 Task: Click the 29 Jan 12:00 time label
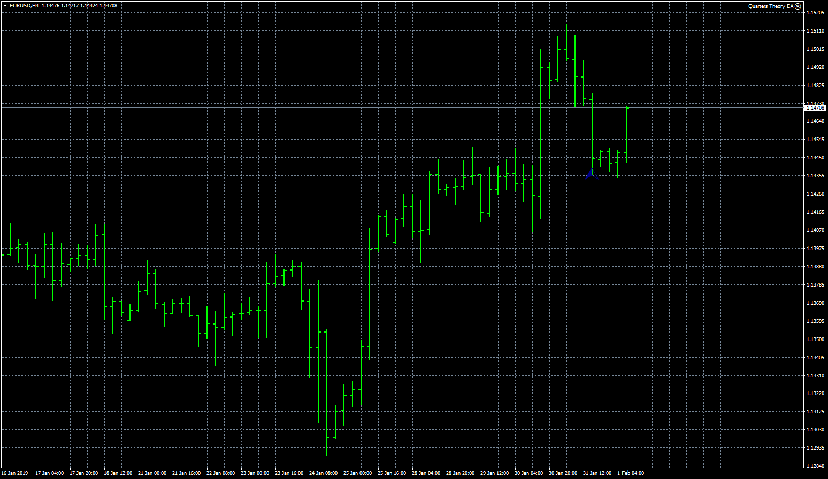pyautogui.click(x=494, y=473)
